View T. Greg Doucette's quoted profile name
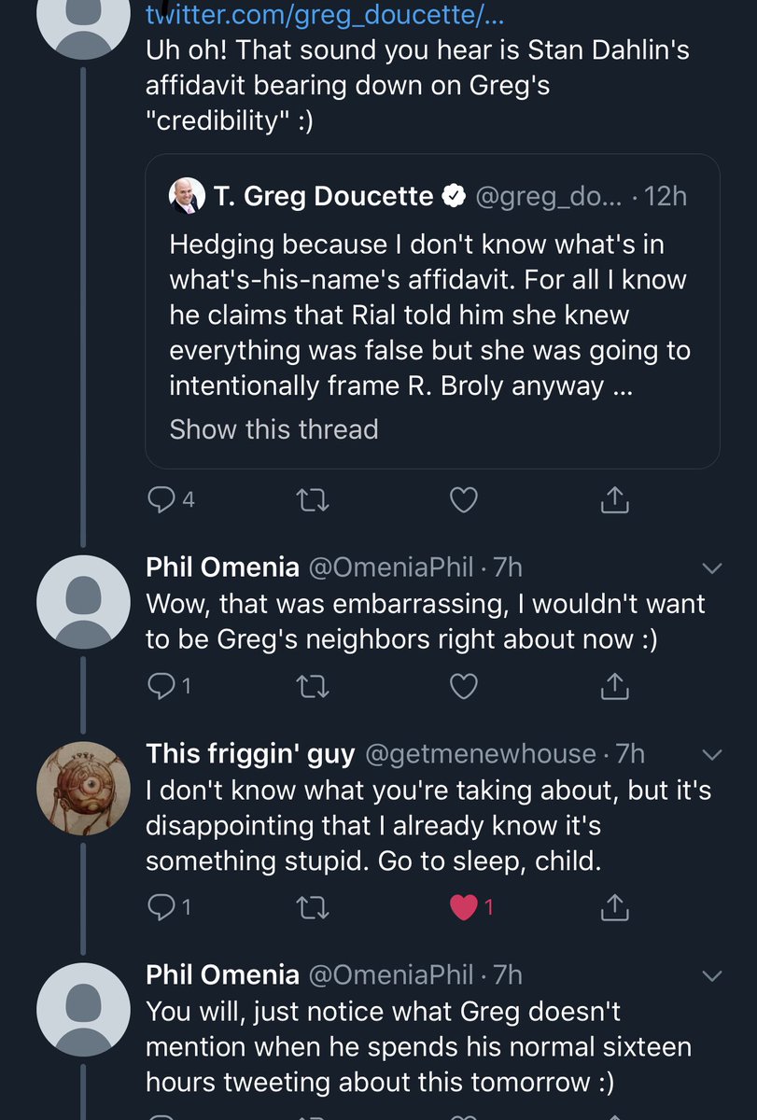The image size is (757, 1120). point(324,196)
